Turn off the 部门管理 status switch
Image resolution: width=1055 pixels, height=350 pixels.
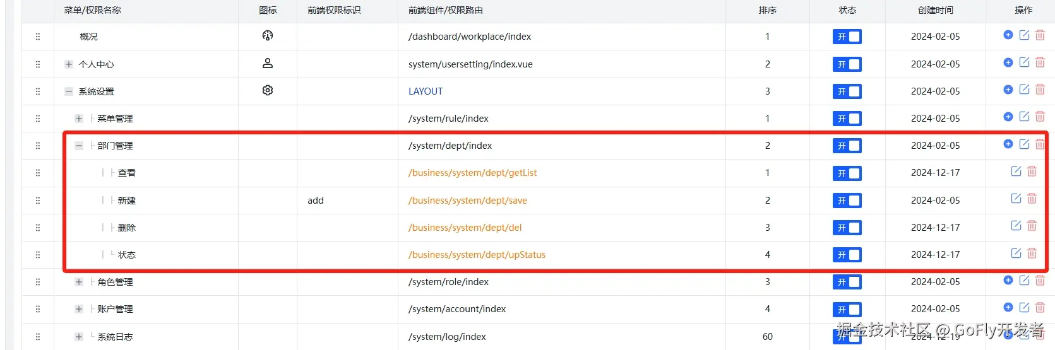(847, 146)
